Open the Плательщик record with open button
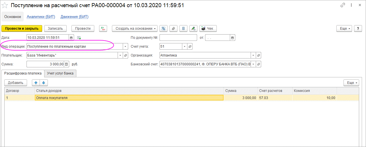The width and height of the screenshot is (366, 147). 126,55
